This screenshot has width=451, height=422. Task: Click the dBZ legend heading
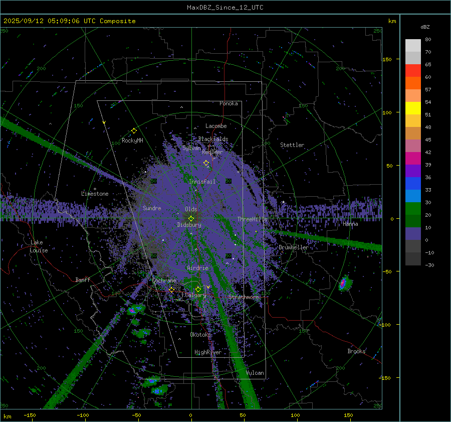click(x=425, y=27)
